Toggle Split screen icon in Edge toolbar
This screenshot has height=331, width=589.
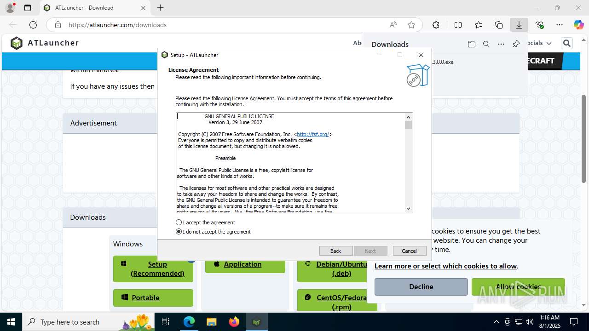pos(458,25)
